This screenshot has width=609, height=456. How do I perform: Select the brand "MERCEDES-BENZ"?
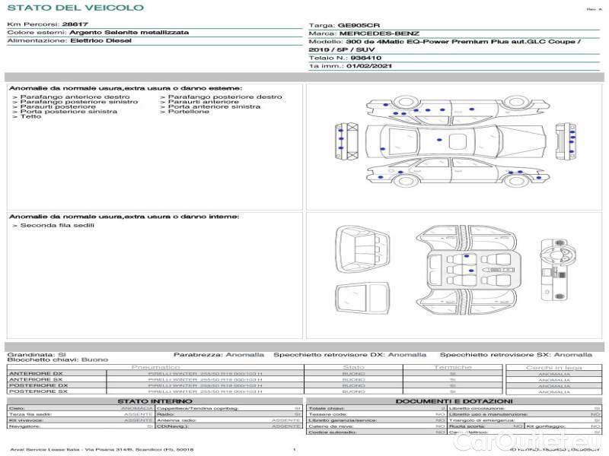379,33
